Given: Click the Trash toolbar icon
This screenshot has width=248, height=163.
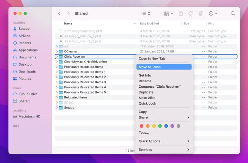Looking at the screenshot, I should [x=201, y=13].
